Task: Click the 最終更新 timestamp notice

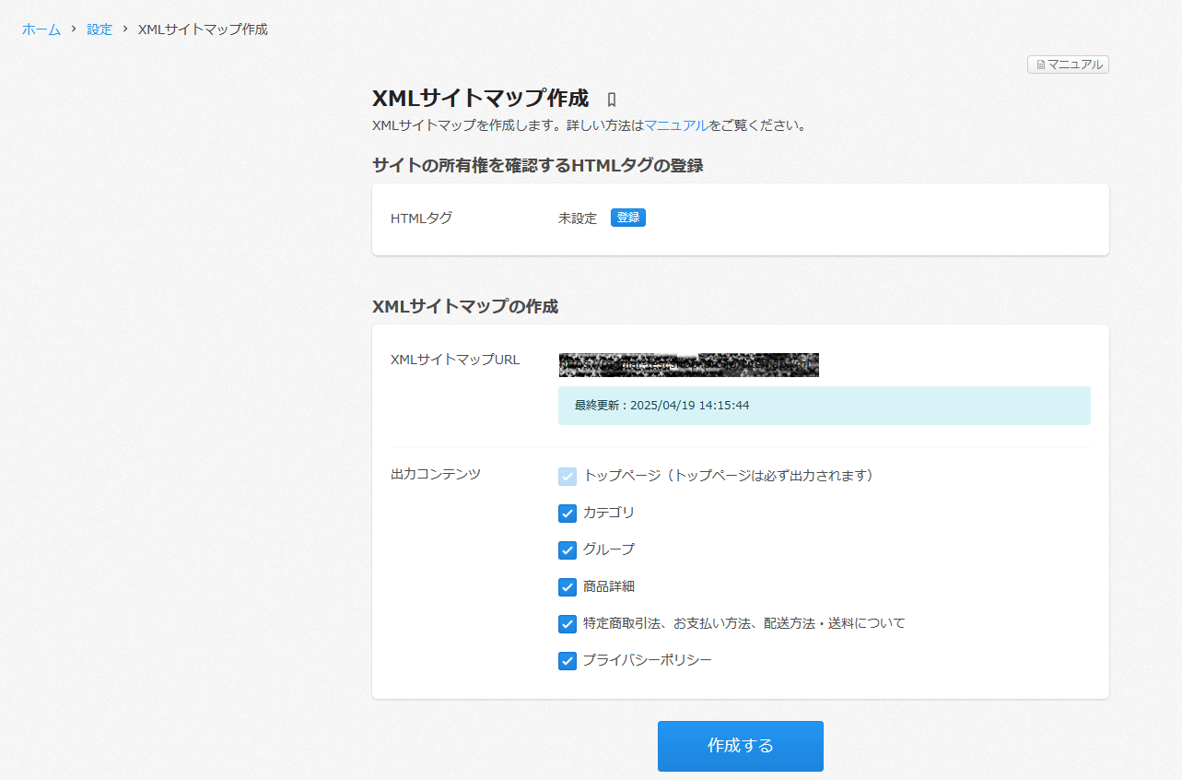Action: 825,406
